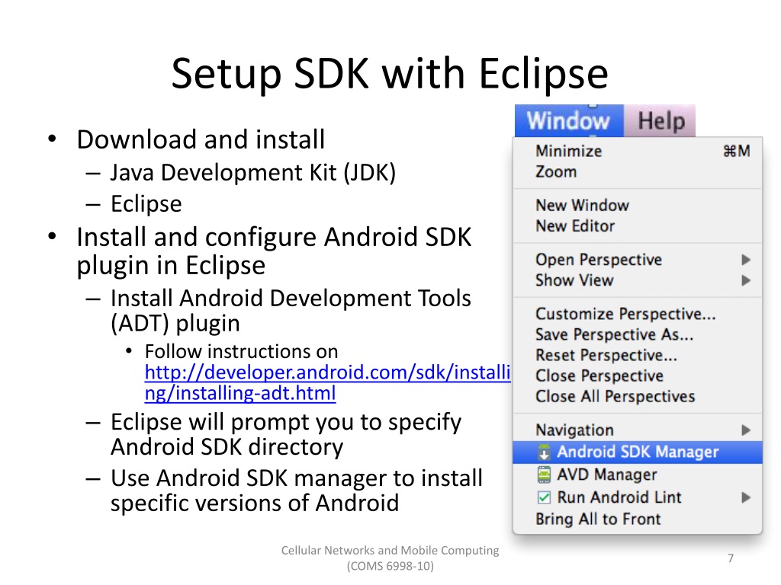
Task: Click the Run Android Lint label
Action: click(x=619, y=497)
